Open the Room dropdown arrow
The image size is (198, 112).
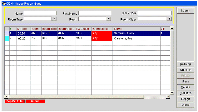(x=109, y=19)
